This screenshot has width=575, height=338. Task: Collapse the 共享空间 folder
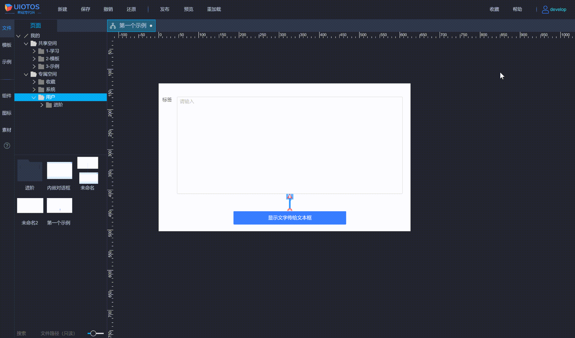[26, 43]
